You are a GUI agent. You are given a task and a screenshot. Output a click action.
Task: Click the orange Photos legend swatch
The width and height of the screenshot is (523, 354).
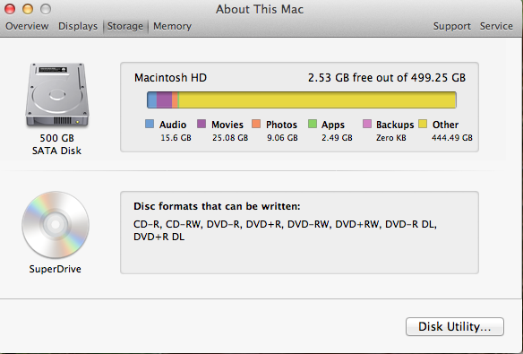coord(256,124)
